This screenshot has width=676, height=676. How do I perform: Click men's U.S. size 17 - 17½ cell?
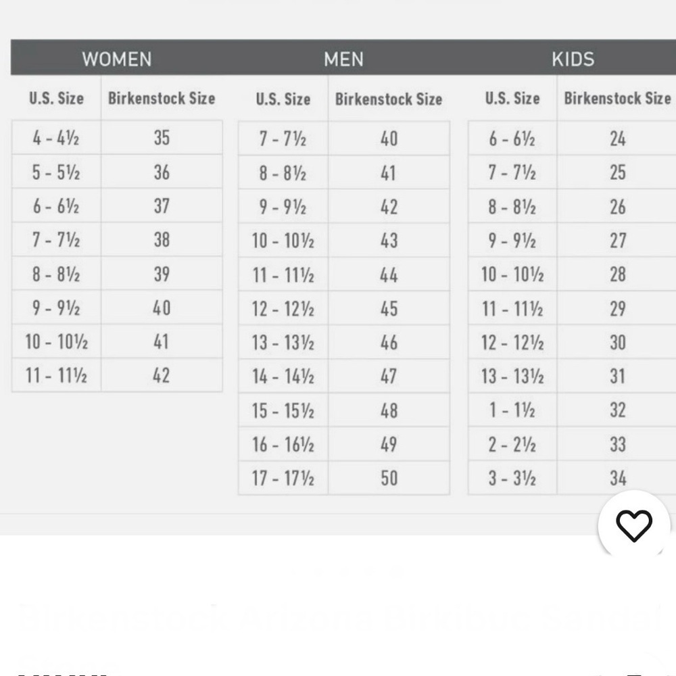pos(283,479)
